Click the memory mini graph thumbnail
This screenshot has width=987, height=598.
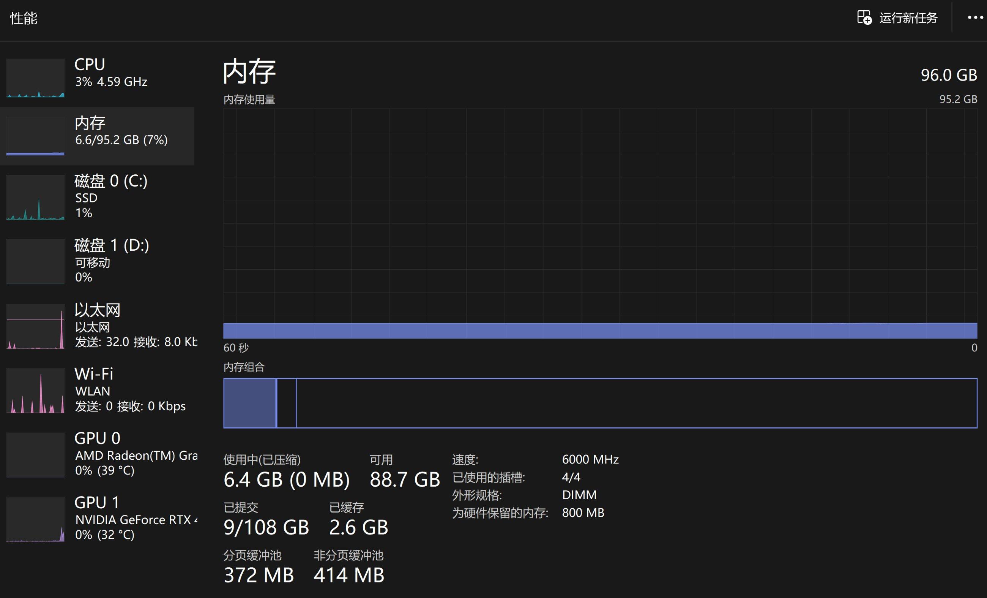[x=35, y=136]
